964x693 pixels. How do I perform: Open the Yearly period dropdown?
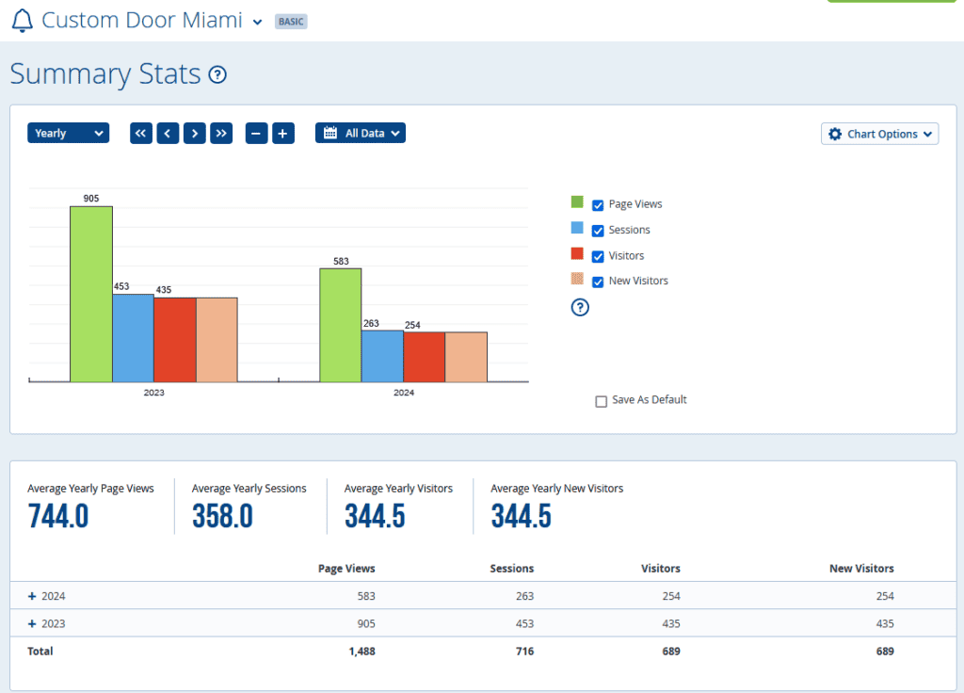[68, 134]
